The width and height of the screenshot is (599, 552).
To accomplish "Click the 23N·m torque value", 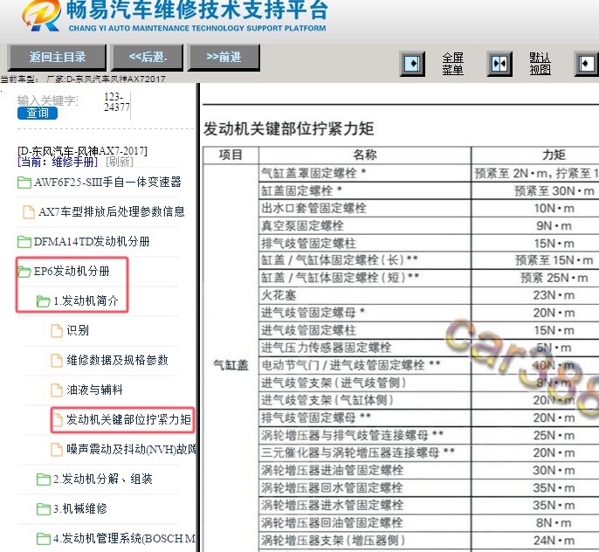I will (554, 295).
